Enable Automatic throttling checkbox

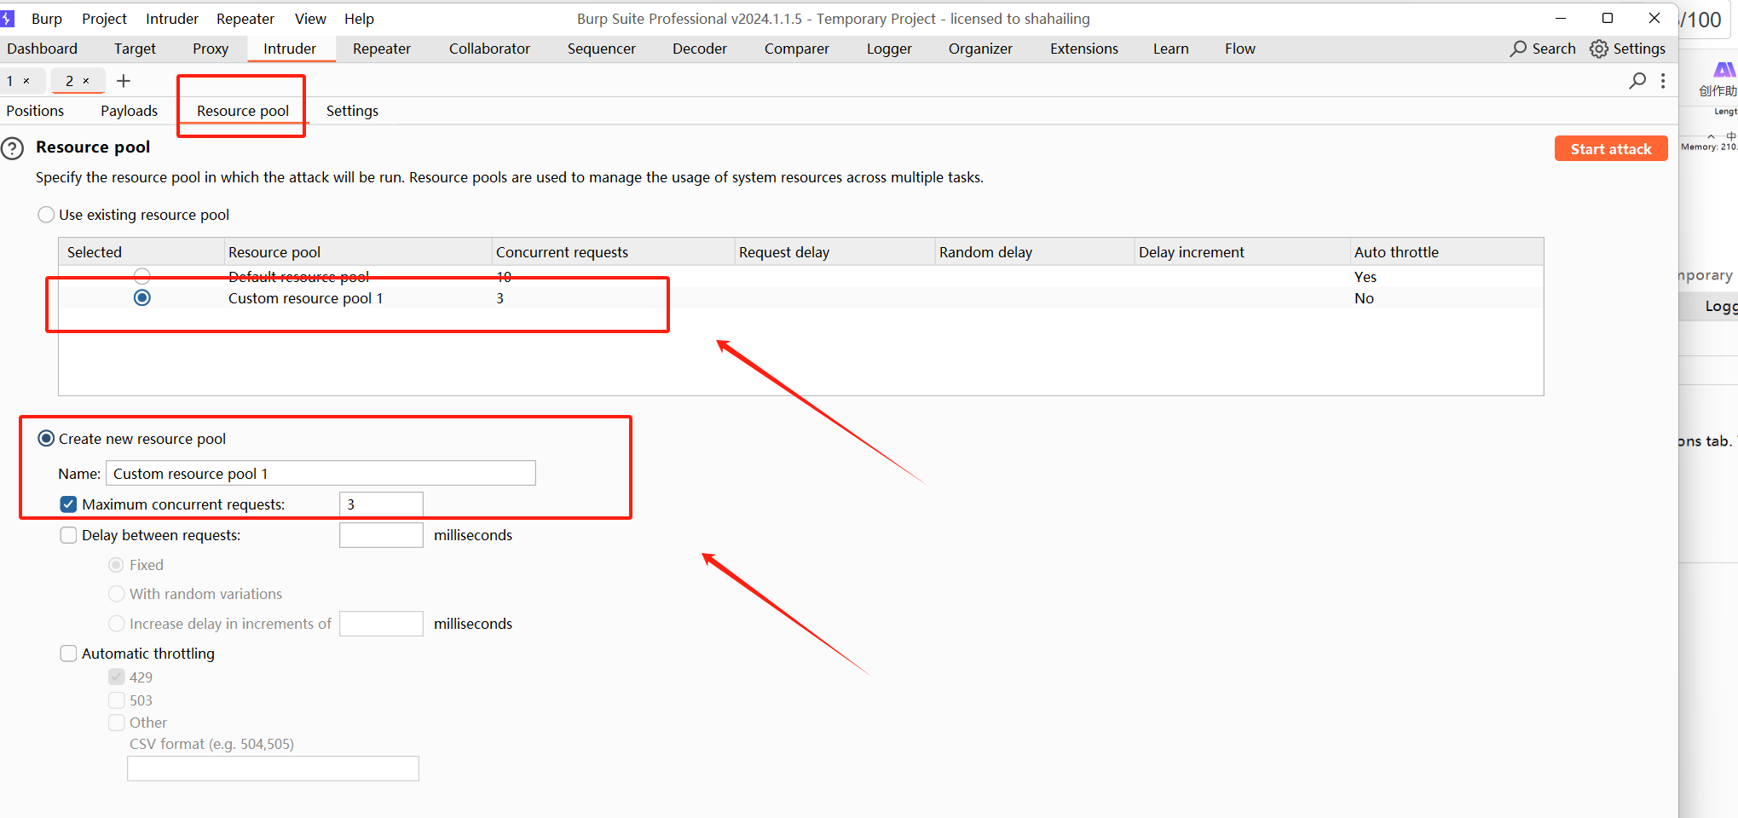click(69, 654)
